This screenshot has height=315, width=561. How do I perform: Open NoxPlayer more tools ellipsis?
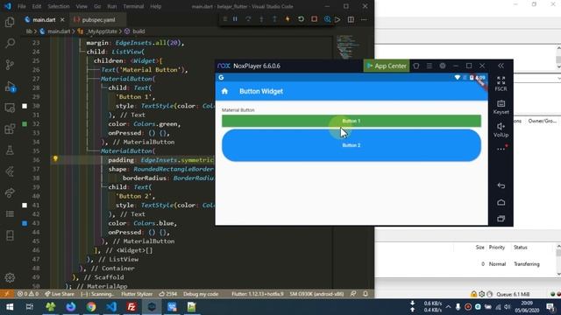click(x=501, y=149)
